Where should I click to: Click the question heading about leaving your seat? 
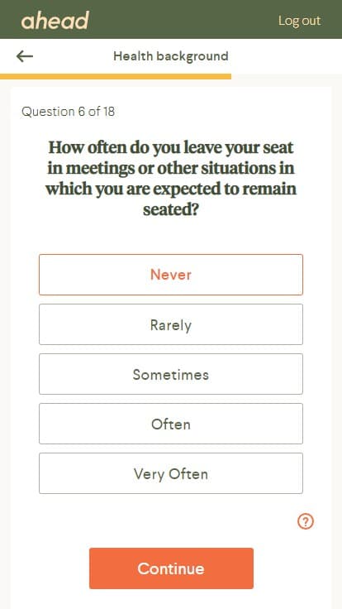point(171,179)
